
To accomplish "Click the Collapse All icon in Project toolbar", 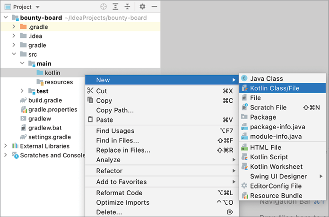I will click(128, 7).
